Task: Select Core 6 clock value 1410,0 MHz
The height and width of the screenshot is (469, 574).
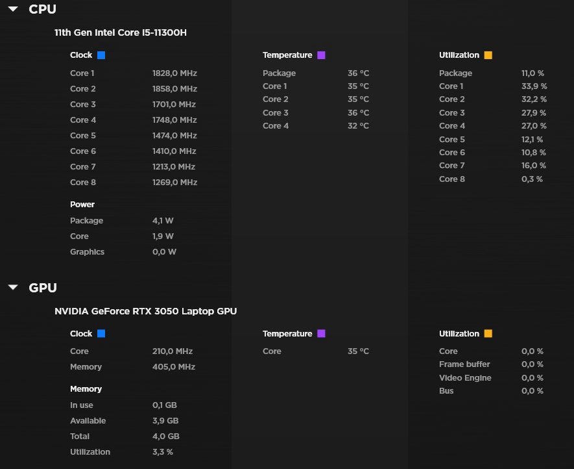Action: (x=174, y=151)
